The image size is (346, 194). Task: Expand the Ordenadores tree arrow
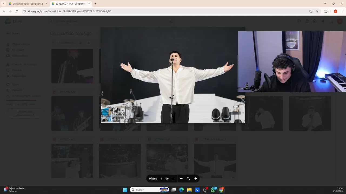(x=5, y=56)
